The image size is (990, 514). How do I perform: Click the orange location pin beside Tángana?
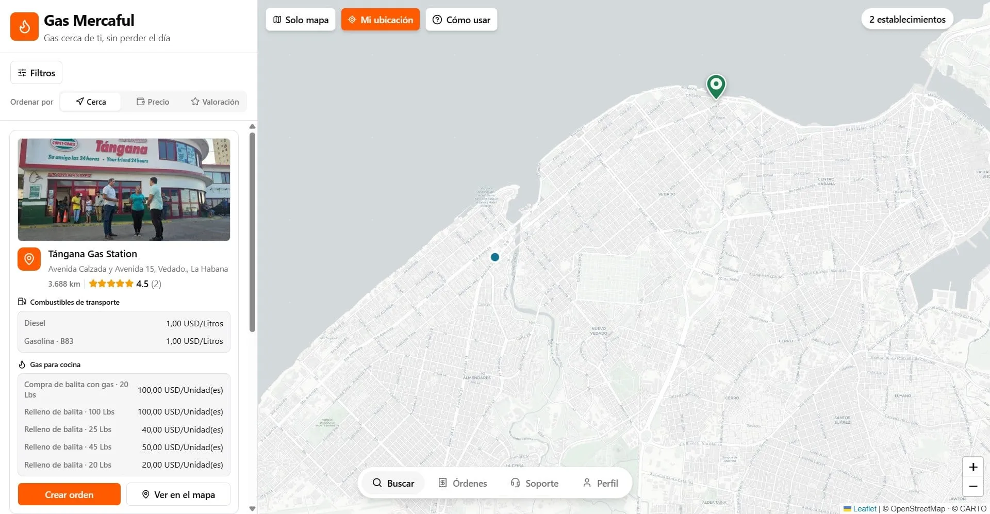pyautogui.click(x=29, y=259)
